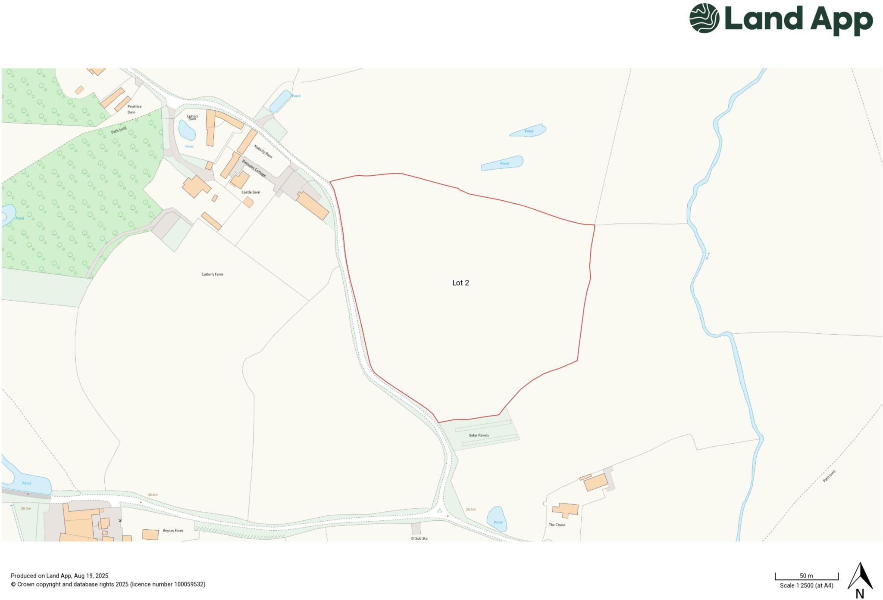883x600 pixels.
Task: Click the Scale 1:2500 text
Action: 806,586
